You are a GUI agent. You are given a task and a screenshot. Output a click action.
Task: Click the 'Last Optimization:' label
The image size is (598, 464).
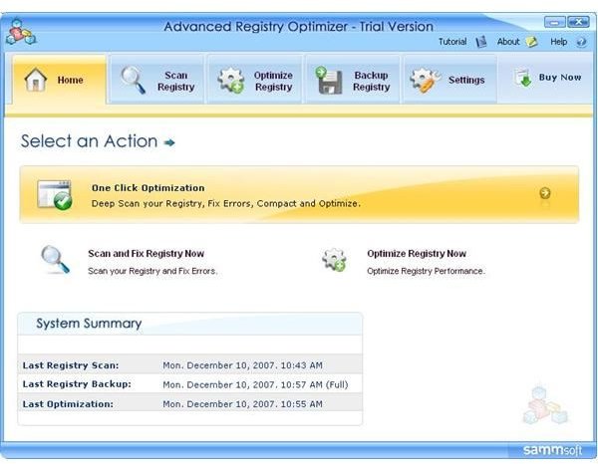tap(68, 404)
